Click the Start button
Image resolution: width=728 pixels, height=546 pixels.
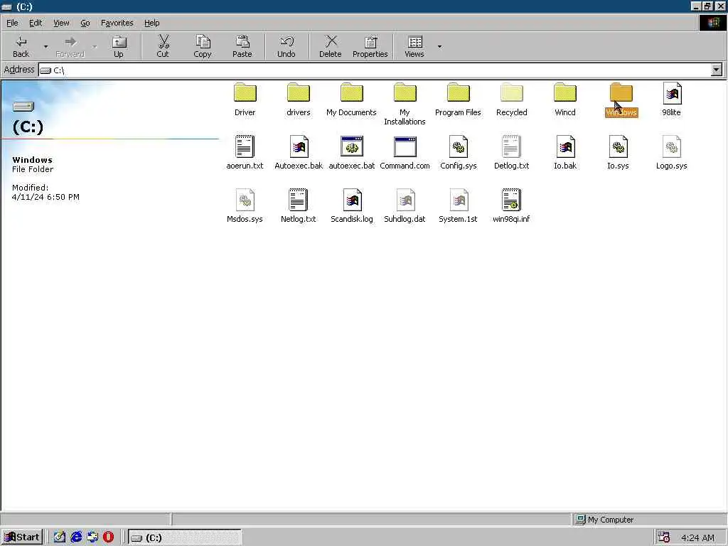(x=22, y=537)
